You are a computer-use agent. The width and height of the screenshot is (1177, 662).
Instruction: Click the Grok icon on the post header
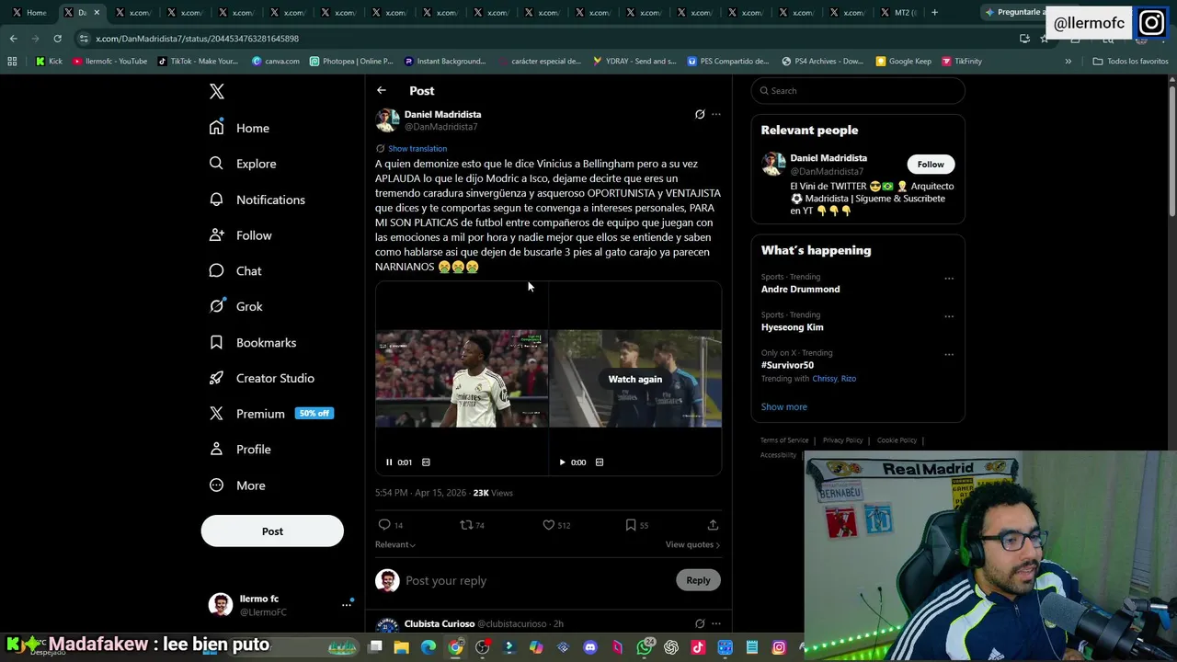coord(700,114)
